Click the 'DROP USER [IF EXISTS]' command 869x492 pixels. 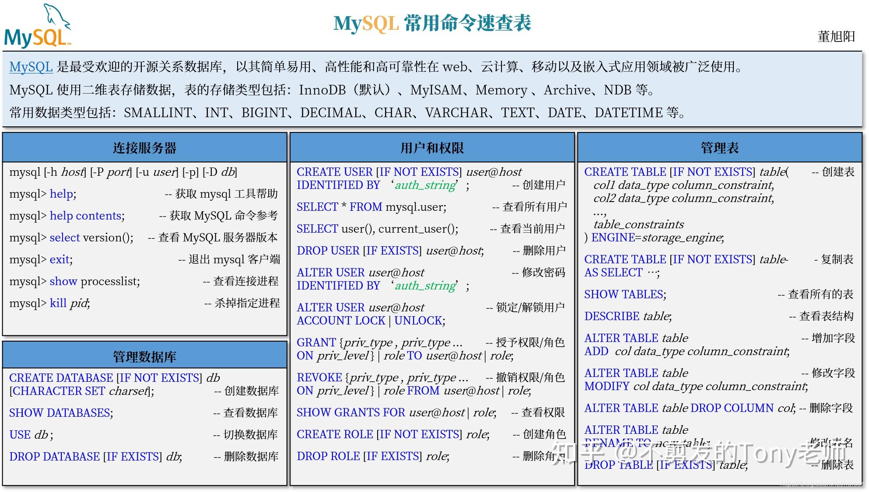coord(390,251)
